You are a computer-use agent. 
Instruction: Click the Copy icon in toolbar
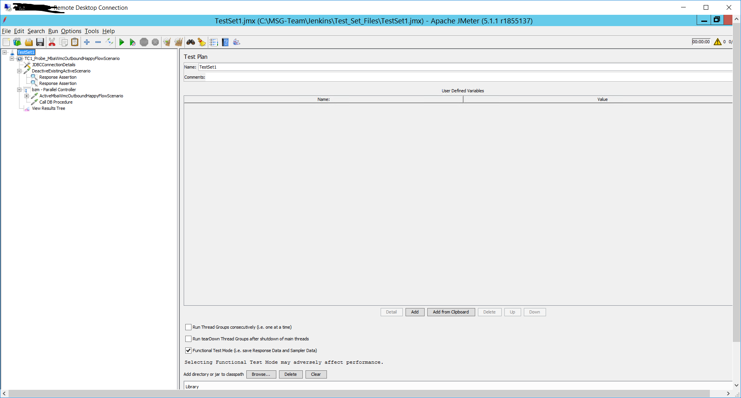tap(63, 42)
